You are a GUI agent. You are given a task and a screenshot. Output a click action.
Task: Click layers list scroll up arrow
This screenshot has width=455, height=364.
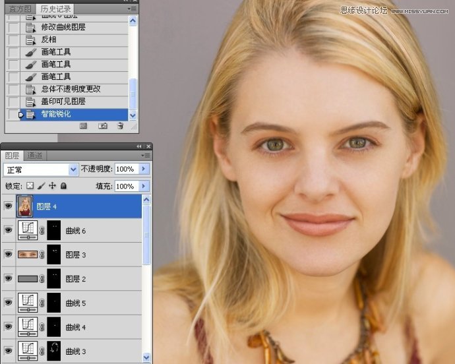[146, 200]
